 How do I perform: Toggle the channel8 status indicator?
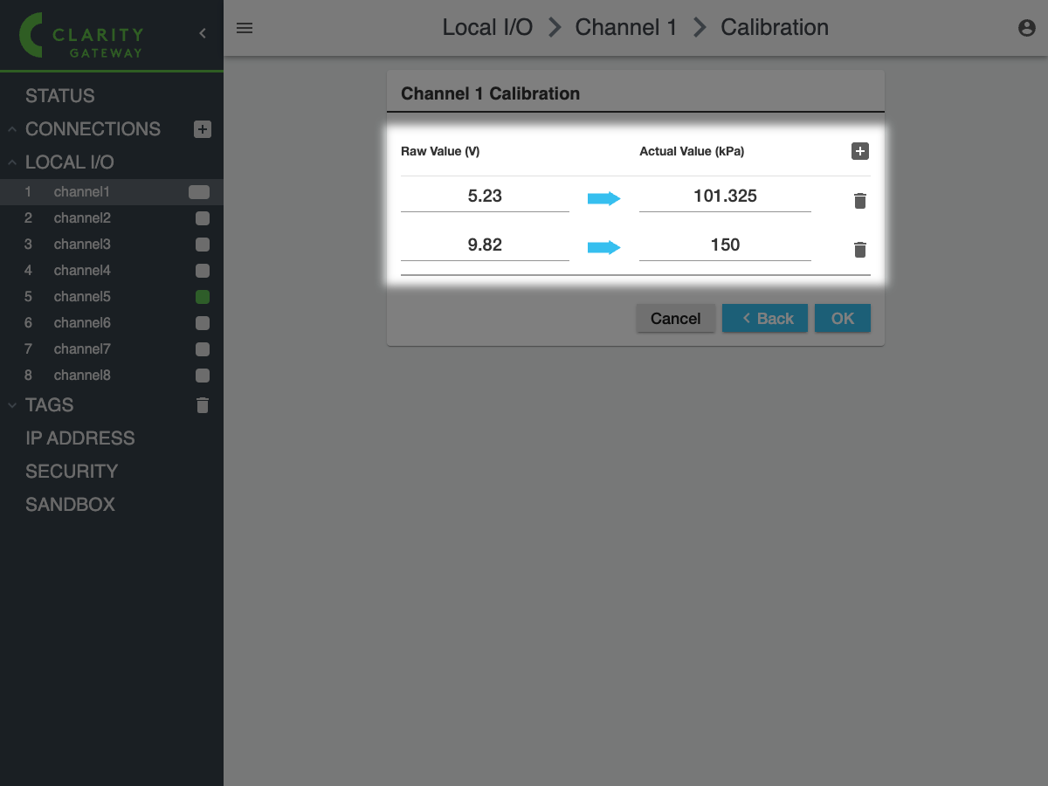click(203, 376)
